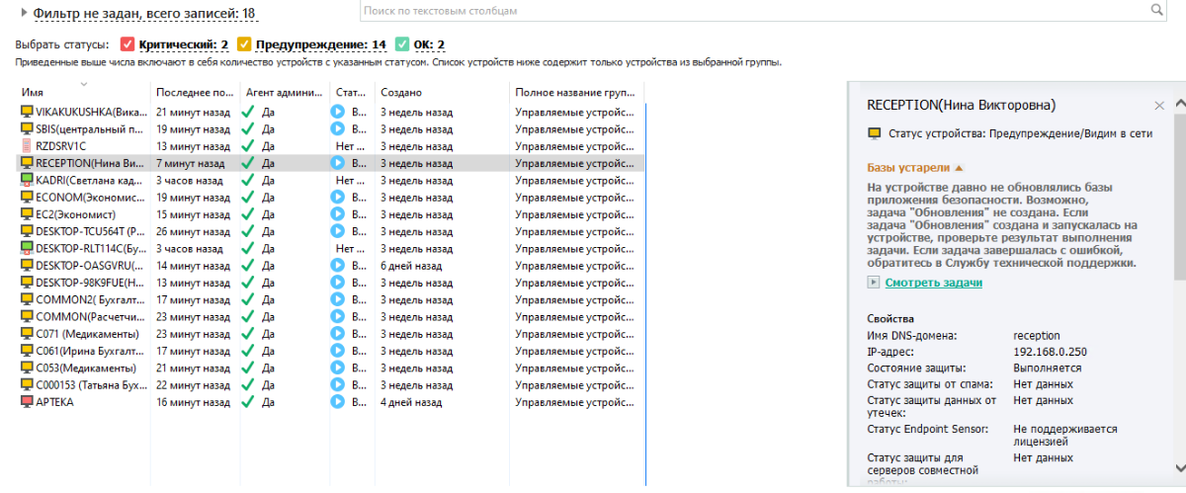Click the red computer icon for АРТЕКА
Viewport: 1186px width, 493px height.
(x=27, y=402)
